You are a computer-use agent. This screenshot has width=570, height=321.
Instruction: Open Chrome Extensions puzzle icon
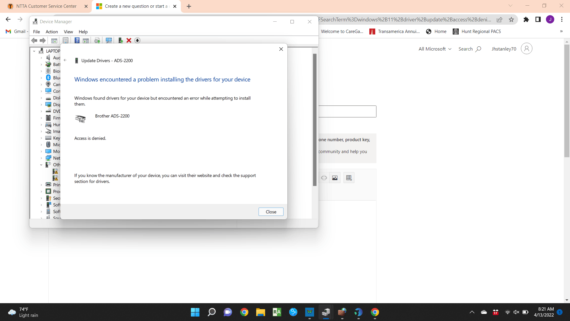coord(526,20)
